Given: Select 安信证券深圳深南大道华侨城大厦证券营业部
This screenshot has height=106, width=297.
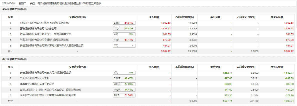Looking at the screenshot, I should pos(51,46).
